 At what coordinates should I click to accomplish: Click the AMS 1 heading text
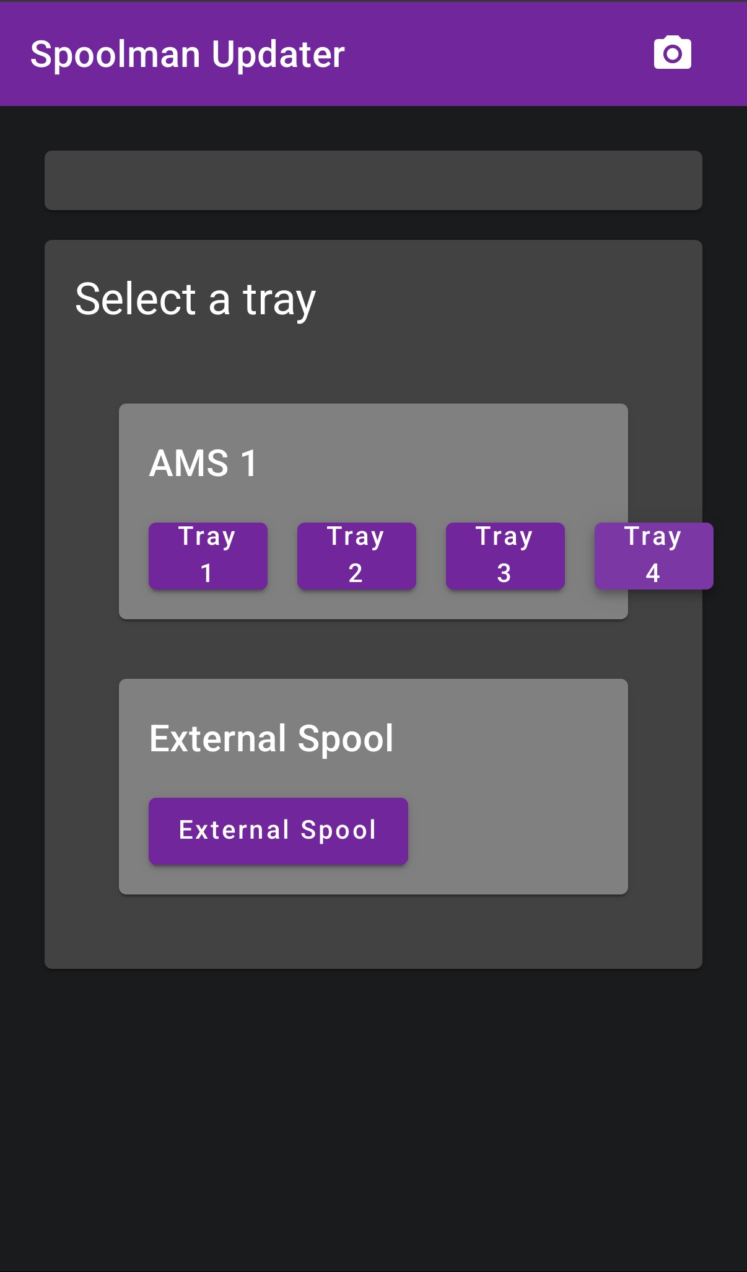203,463
